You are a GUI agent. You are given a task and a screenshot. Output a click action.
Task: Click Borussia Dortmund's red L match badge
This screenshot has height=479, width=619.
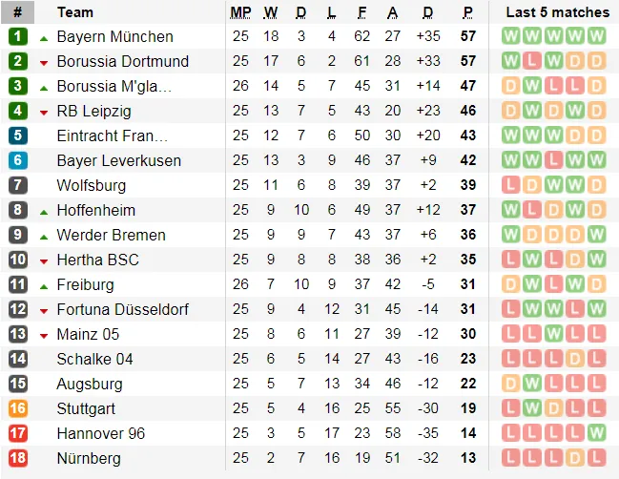click(532, 61)
